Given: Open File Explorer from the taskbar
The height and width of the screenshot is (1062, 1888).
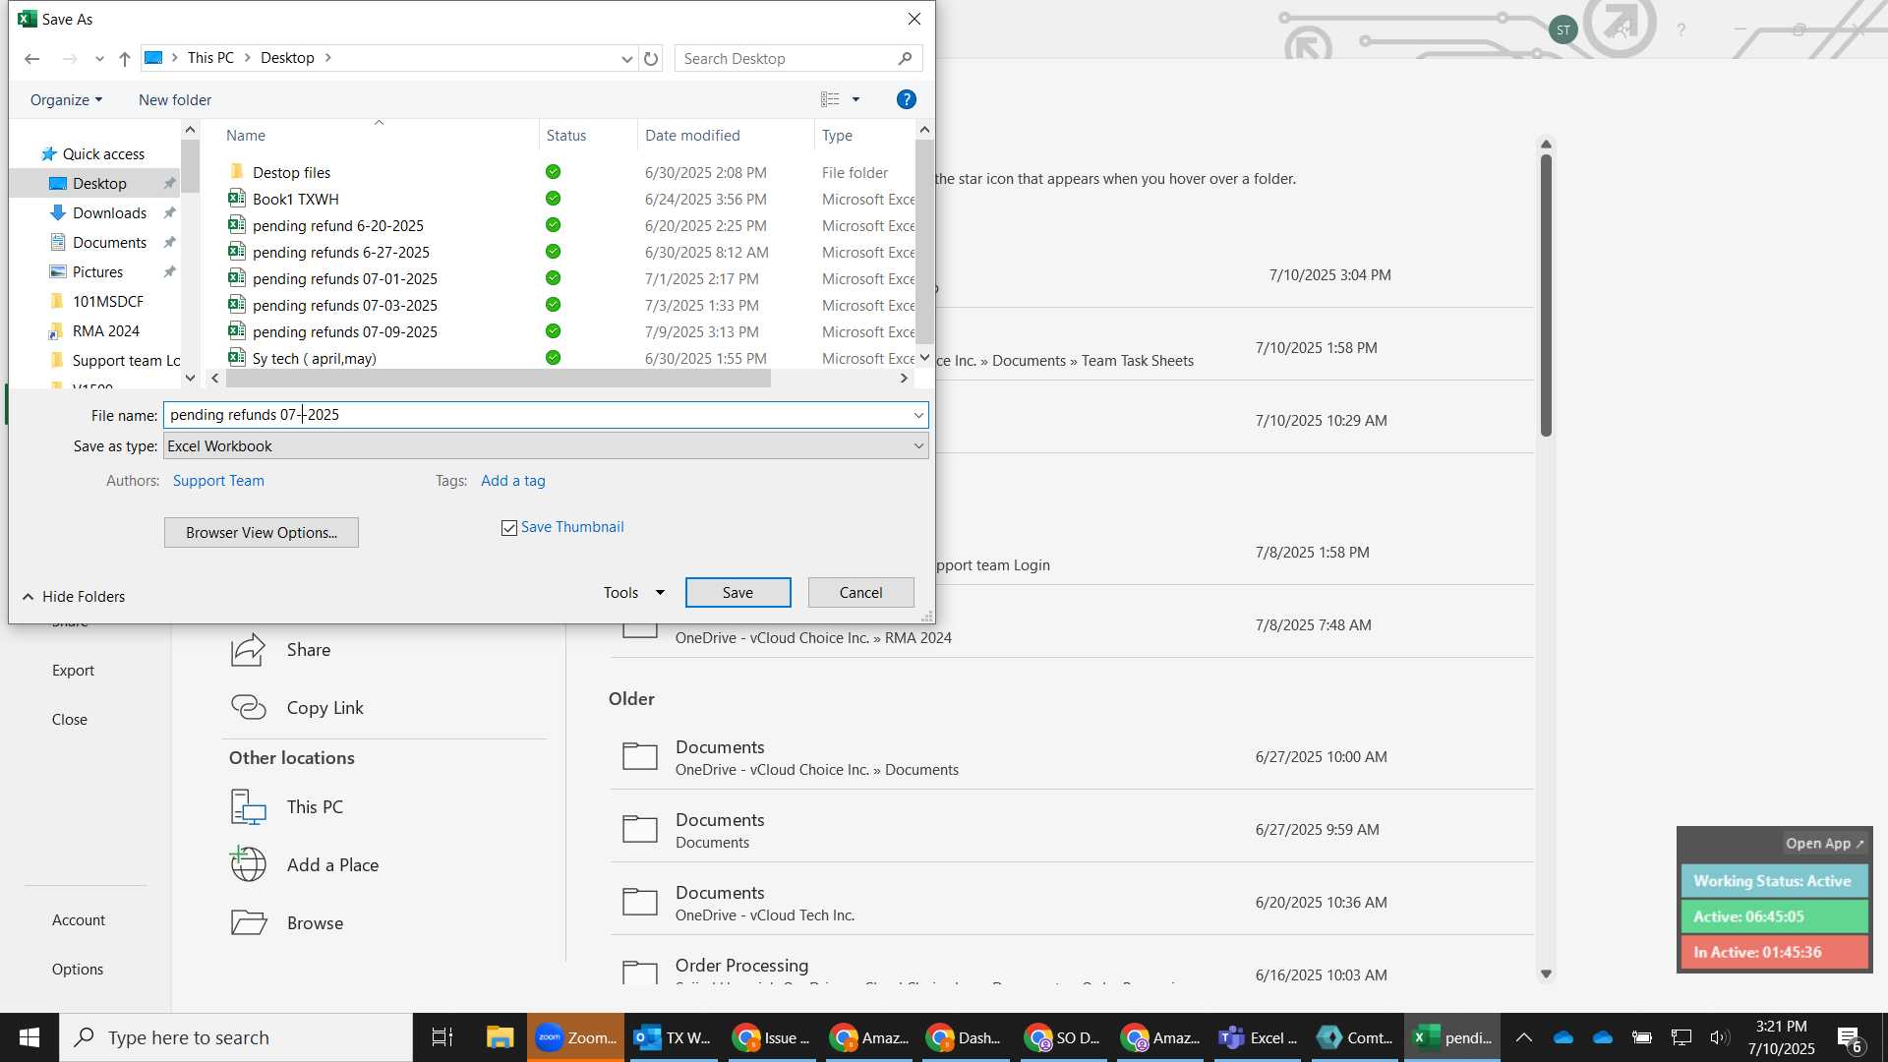Looking at the screenshot, I should [x=500, y=1037].
